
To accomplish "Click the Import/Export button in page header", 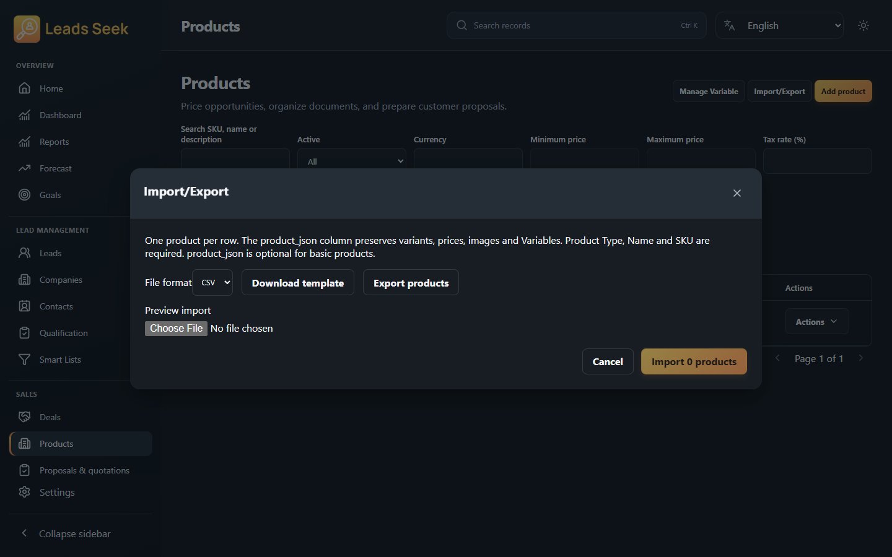I will [779, 91].
